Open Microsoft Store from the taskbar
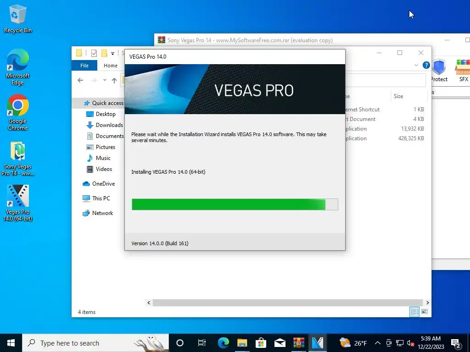Screen dimensions: 470x352 tap(261, 343)
